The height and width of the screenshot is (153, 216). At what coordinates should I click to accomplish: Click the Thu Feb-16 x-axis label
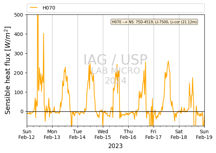pyautogui.click(x=128, y=134)
